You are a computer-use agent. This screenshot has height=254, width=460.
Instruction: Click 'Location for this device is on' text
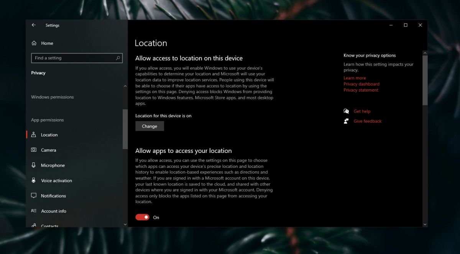(163, 116)
